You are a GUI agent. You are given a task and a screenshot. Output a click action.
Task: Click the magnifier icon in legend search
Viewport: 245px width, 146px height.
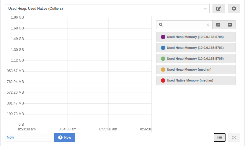pos(161,25)
